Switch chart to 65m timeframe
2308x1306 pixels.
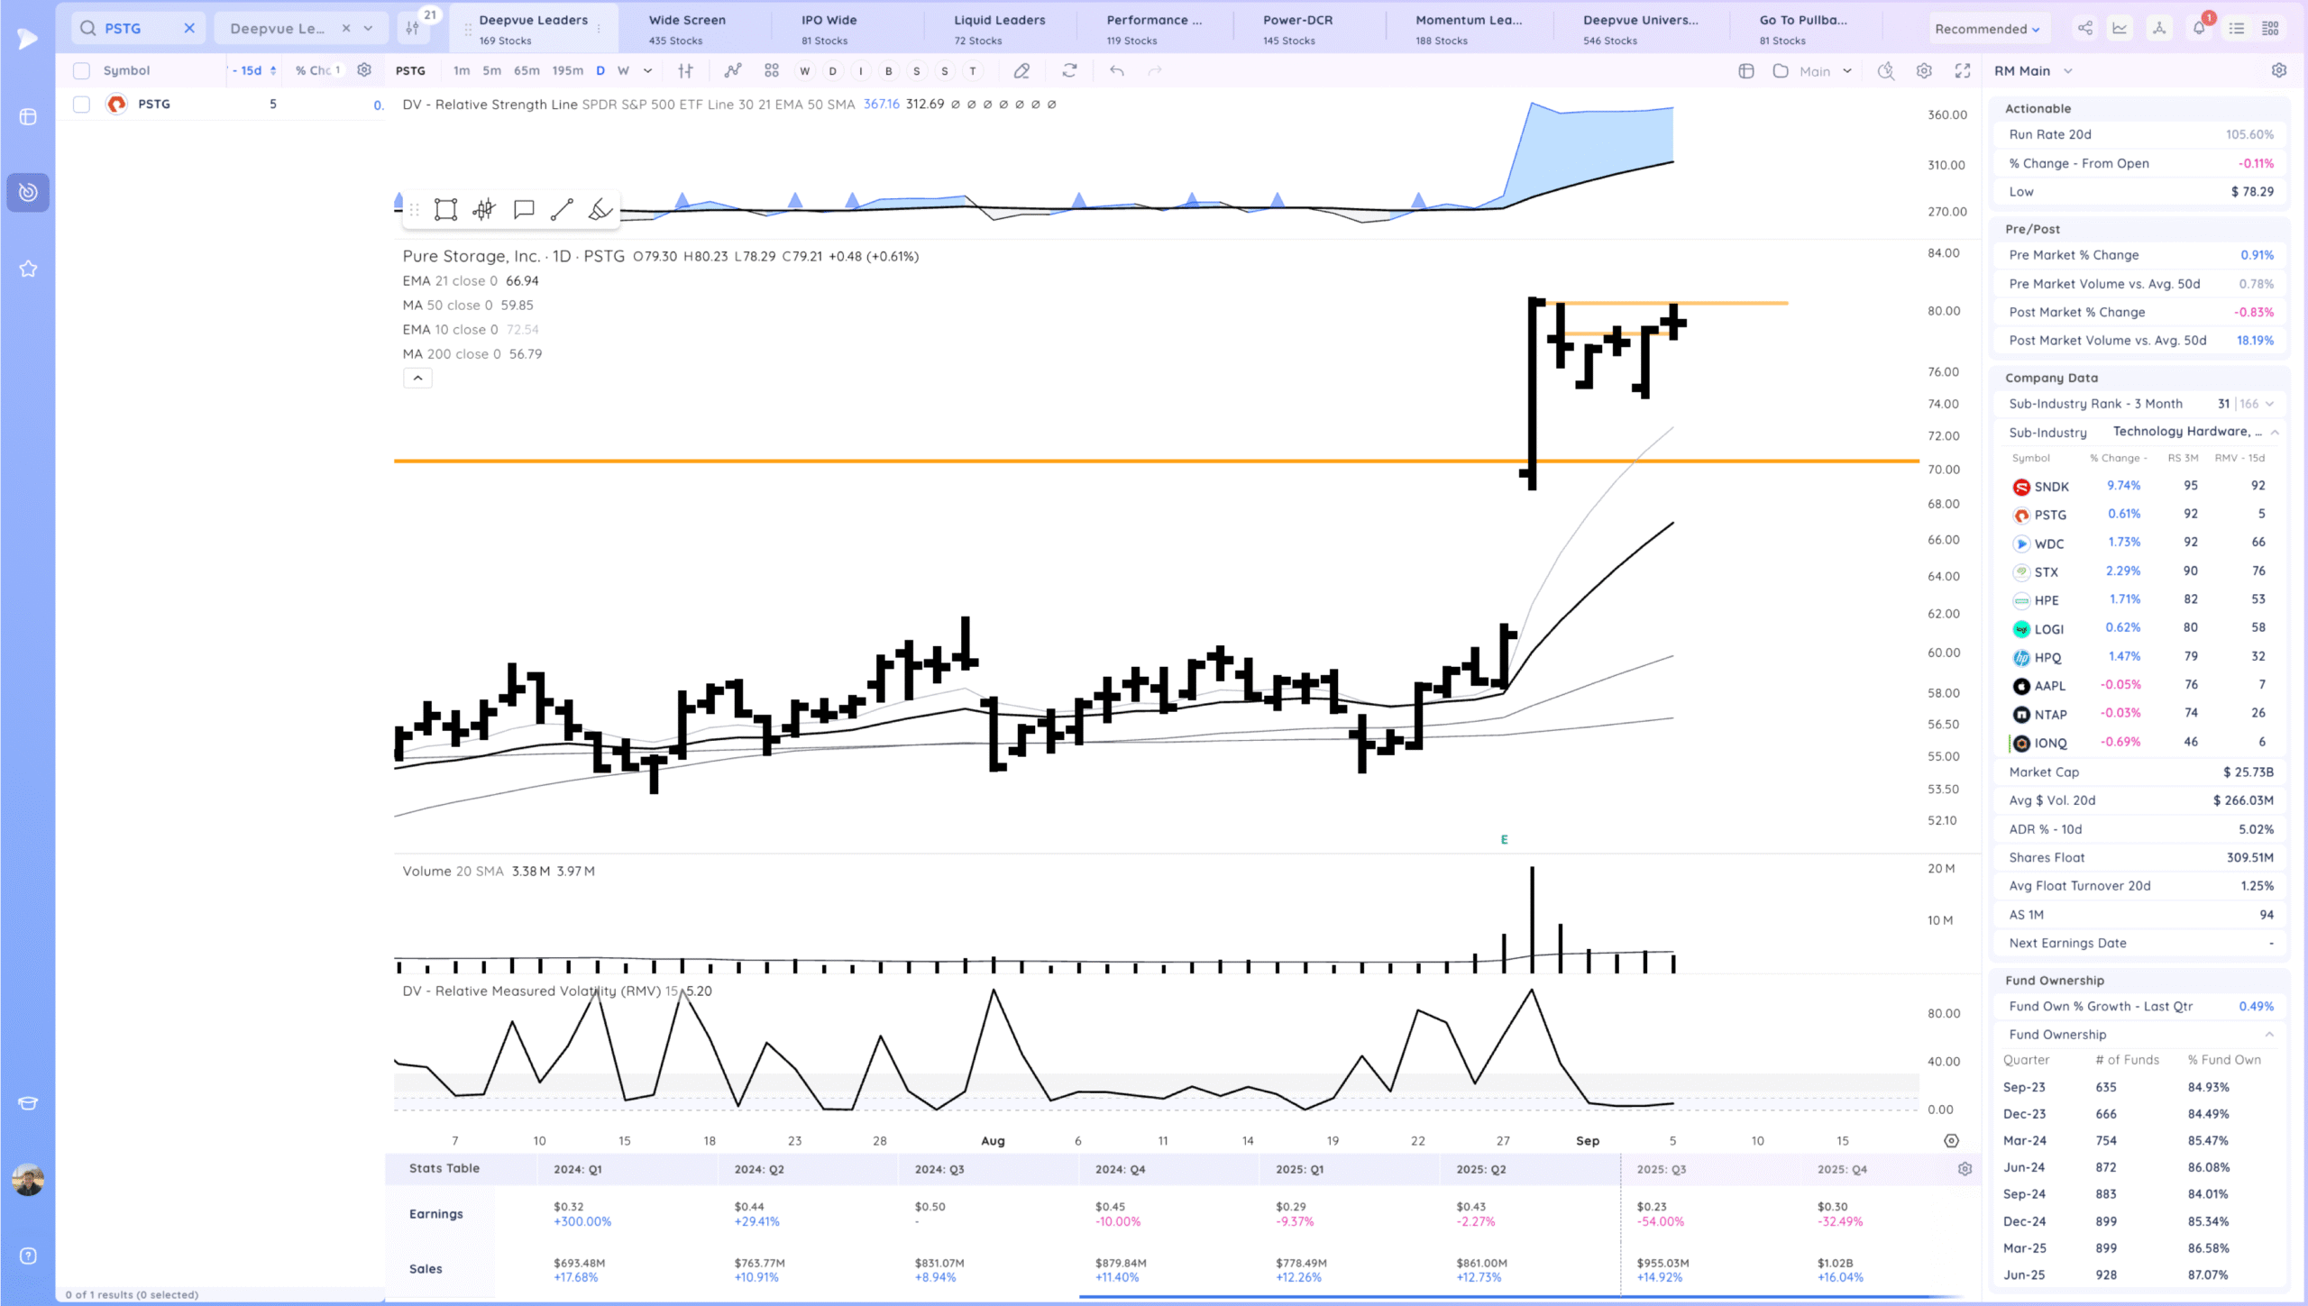527,70
